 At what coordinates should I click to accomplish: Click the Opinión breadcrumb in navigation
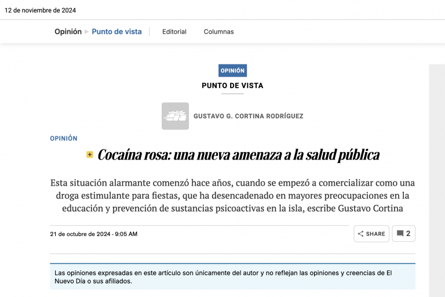click(68, 32)
